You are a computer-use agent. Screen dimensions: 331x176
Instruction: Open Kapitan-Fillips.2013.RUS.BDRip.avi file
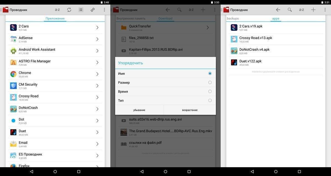(x=165, y=51)
